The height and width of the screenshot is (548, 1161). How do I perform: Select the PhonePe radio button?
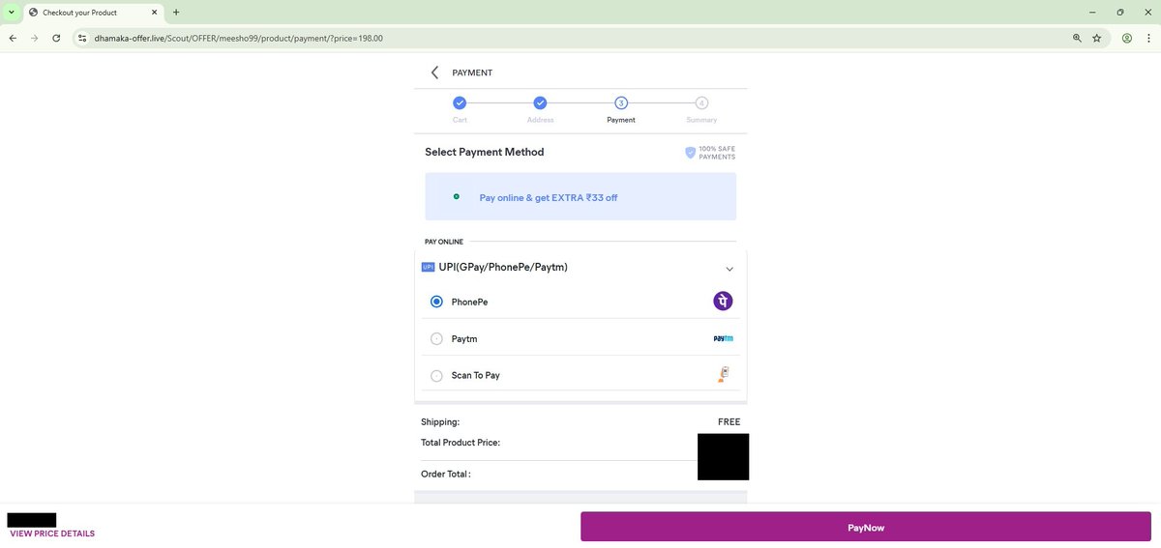[x=436, y=302]
